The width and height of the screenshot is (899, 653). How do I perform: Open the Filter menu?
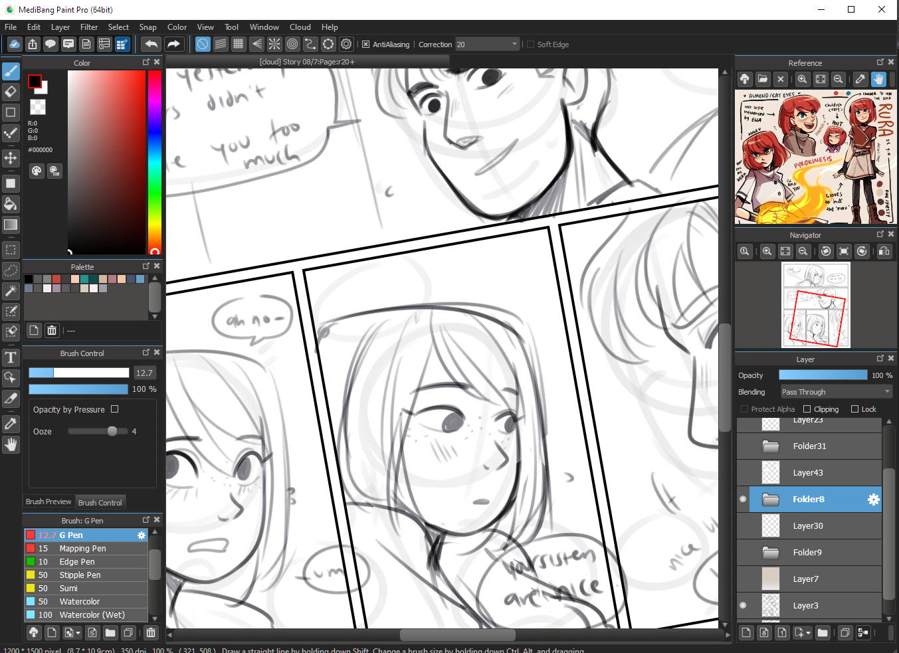[x=89, y=27]
